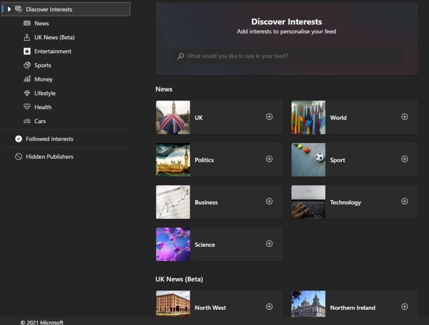429x325 pixels.
Task: Open the Technology keyboard thumbnail
Action: click(x=308, y=202)
